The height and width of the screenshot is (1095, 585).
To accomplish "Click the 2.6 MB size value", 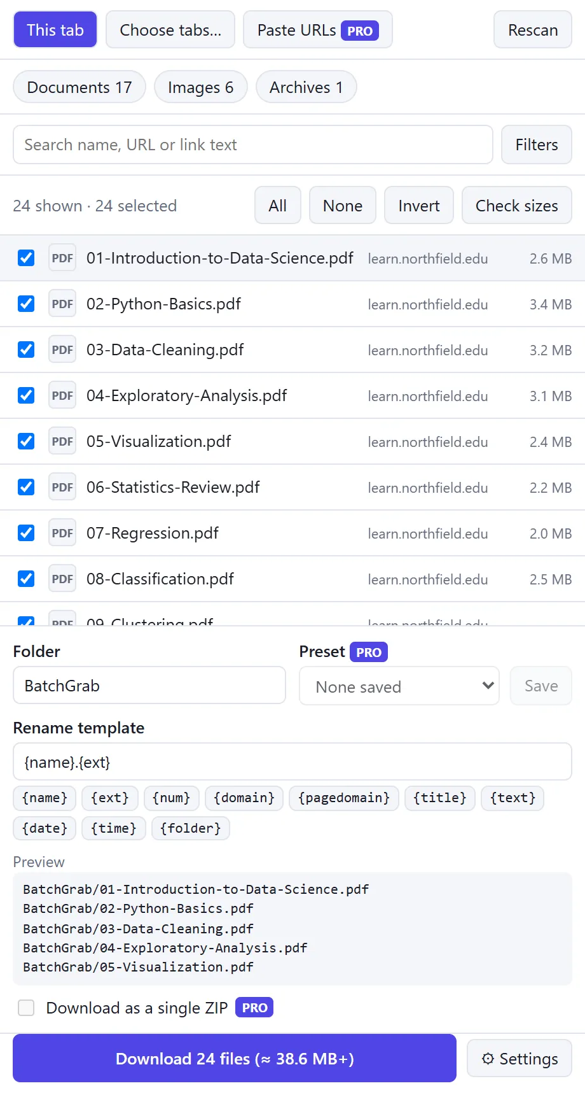I will 551,258.
